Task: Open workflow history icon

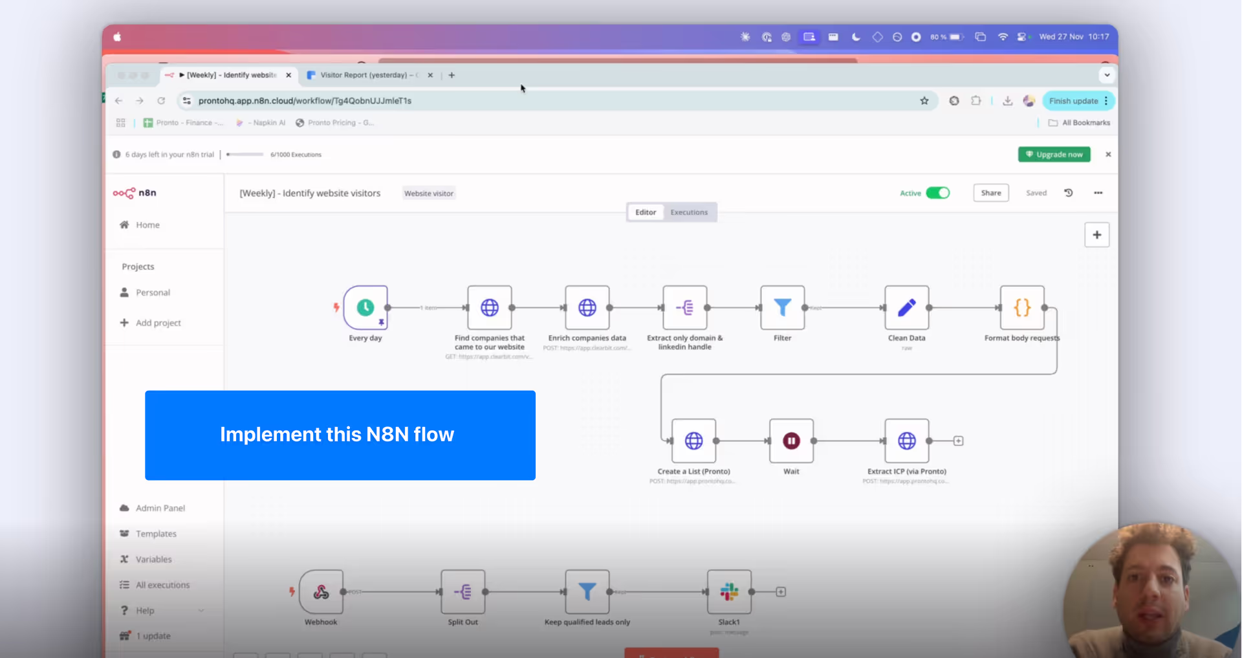Action: [1069, 193]
